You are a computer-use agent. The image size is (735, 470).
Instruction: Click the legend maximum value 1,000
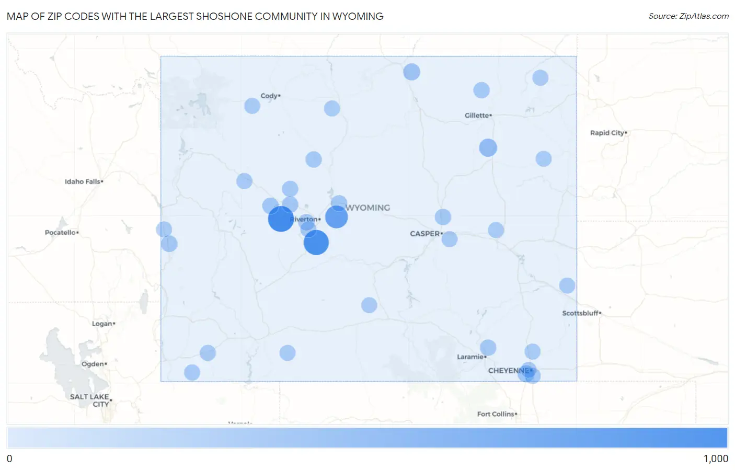pyautogui.click(x=716, y=458)
